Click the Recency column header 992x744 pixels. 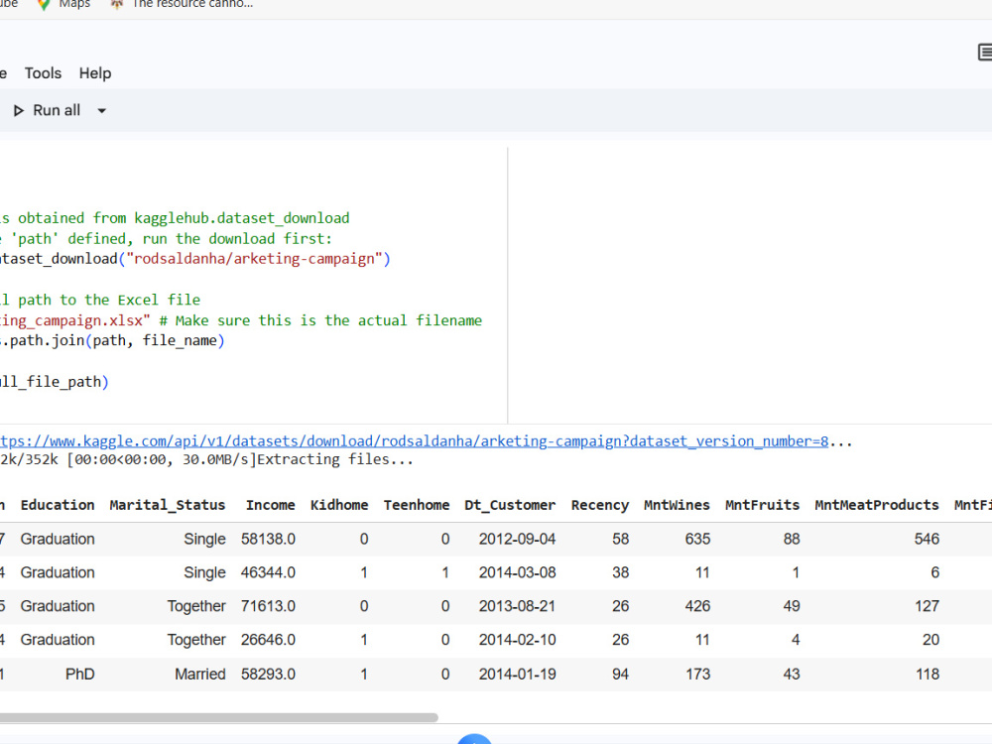(600, 505)
